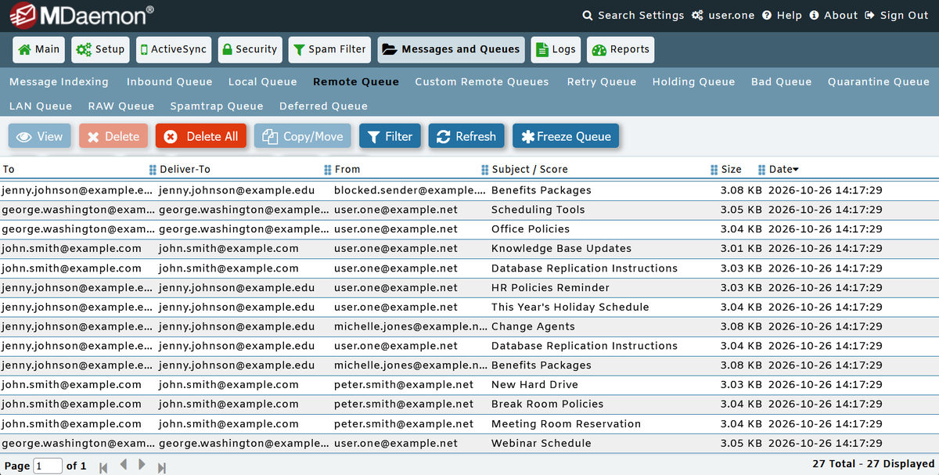Select the 'Scheduling Tools' message row

pyautogui.click(x=469, y=210)
